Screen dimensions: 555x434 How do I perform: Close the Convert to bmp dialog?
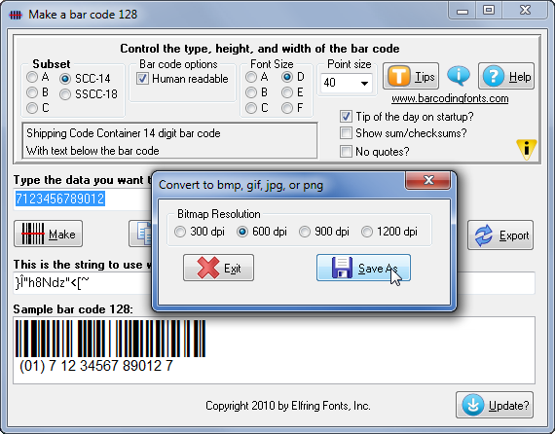pos(428,180)
